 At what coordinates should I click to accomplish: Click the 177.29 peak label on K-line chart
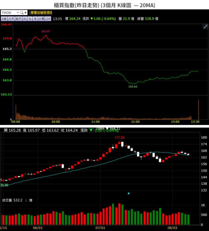120,138
